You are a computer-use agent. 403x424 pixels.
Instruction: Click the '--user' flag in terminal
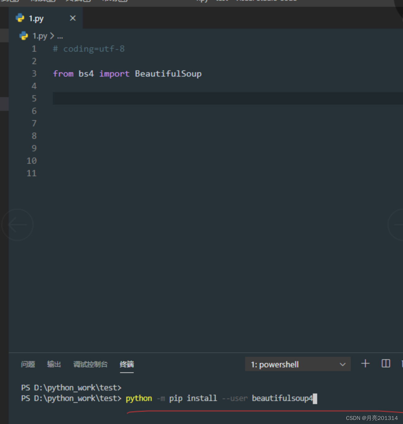(235, 398)
